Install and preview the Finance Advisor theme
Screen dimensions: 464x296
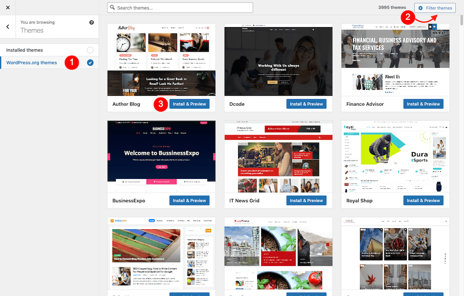click(423, 104)
